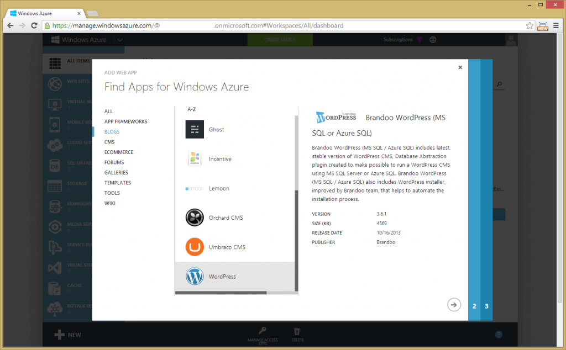The image size is (566, 350).
Task: Open Mobile Services icon in sidebar
Action: (55, 125)
